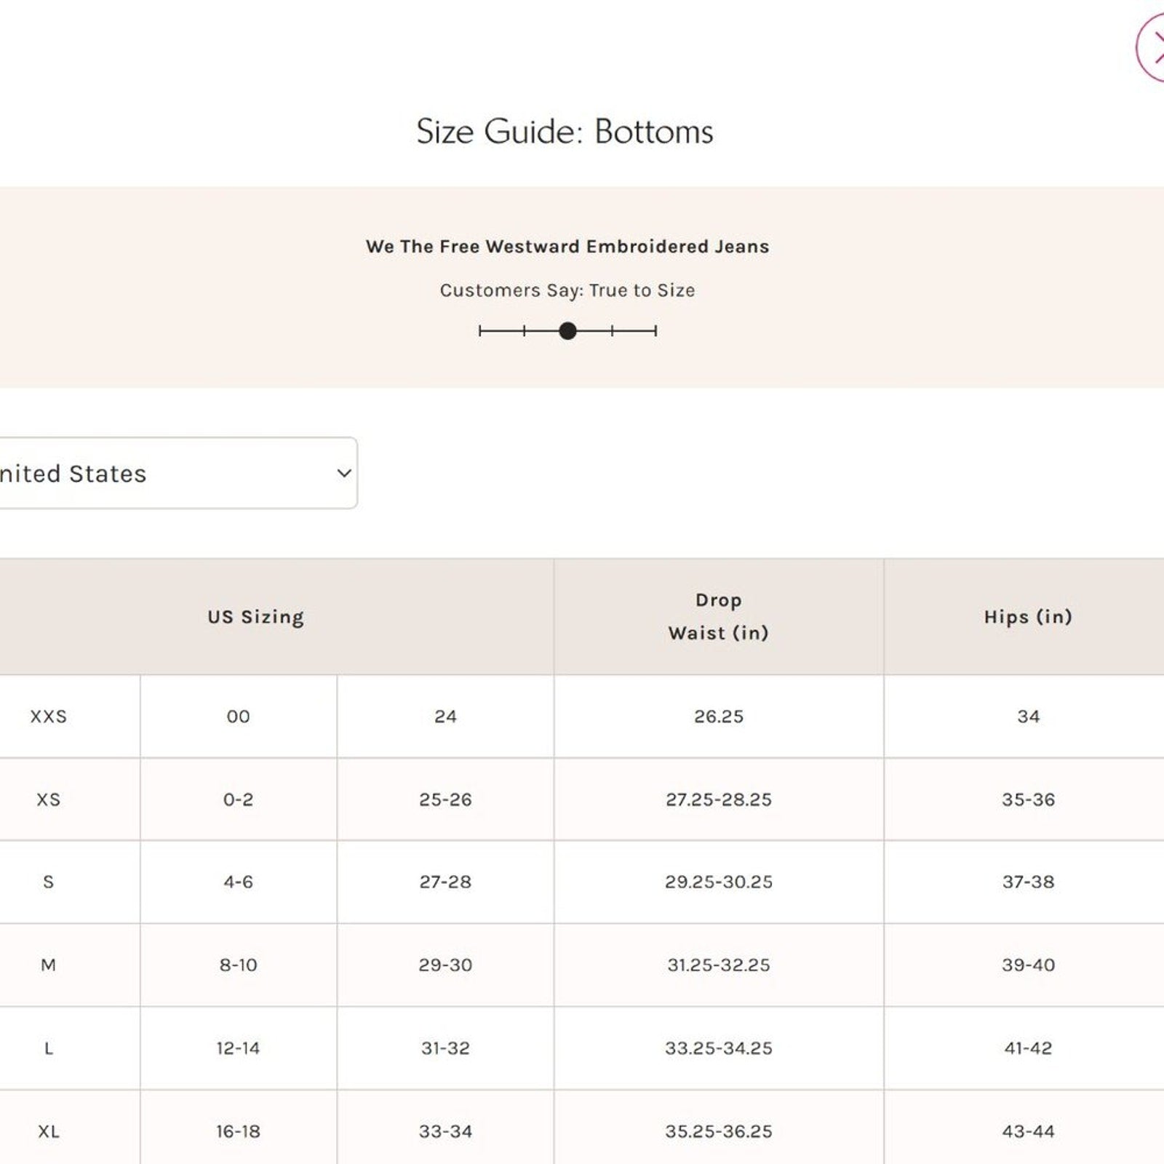This screenshot has width=1164, height=1164.
Task: Click the US Sizing column header
Action: [x=255, y=617]
